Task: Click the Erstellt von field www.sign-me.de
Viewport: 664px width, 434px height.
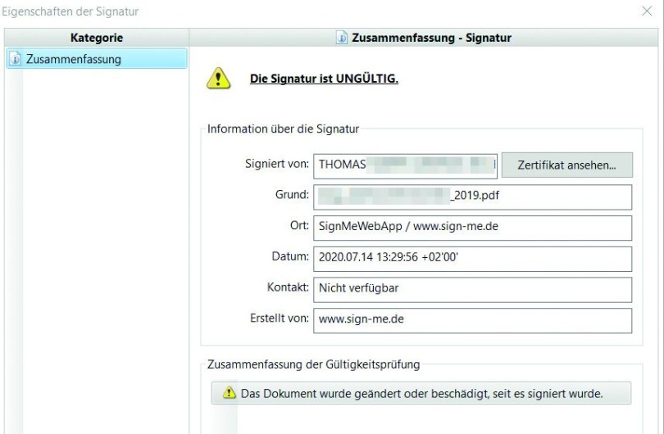Action: point(473,320)
